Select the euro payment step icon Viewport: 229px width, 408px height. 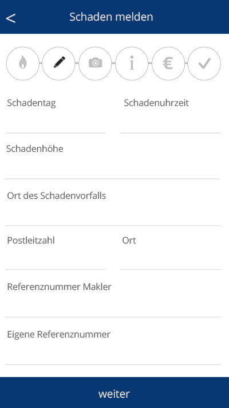tap(168, 63)
